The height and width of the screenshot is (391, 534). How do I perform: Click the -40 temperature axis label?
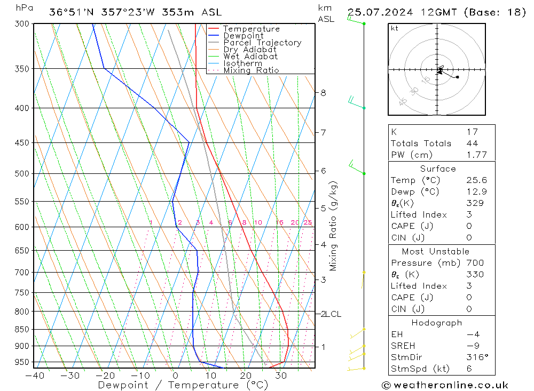coord(35,376)
